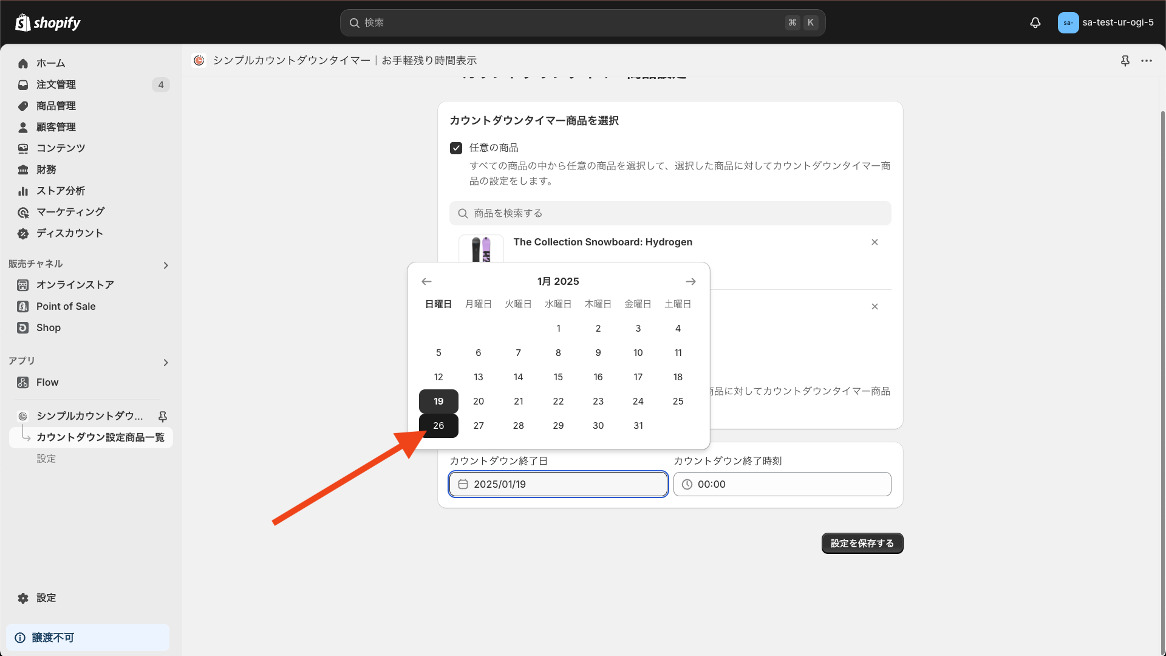1166x656 pixels.
Task: Select January 26 in calendar
Action: click(438, 426)
